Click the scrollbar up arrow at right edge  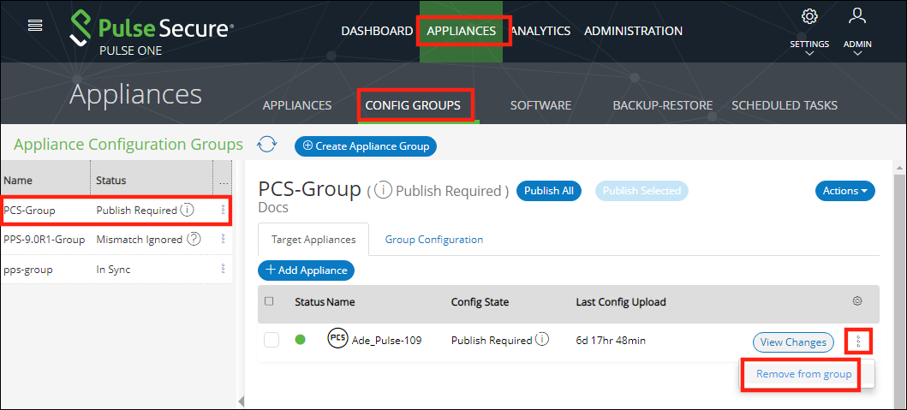(x=900, y=169)
